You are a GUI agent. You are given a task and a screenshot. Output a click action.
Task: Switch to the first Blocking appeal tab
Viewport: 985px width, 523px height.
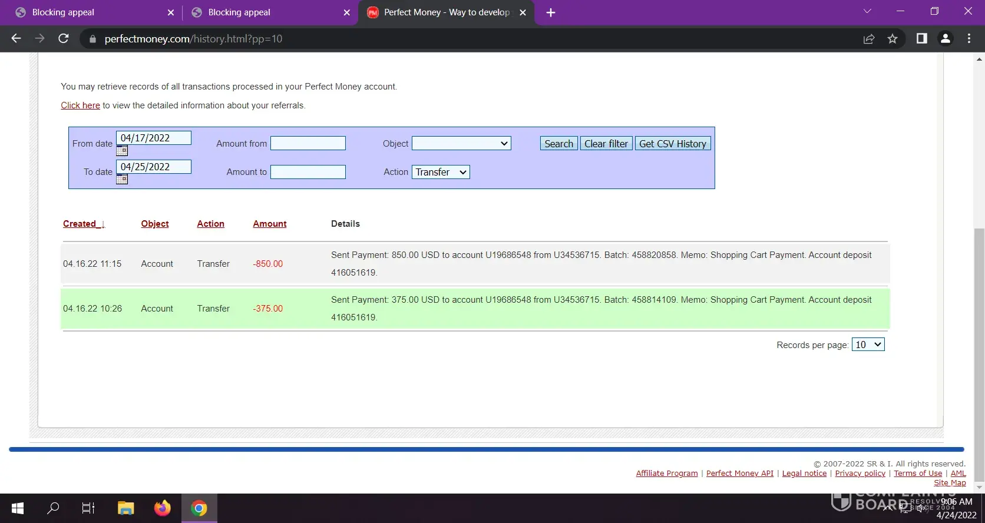88,12
